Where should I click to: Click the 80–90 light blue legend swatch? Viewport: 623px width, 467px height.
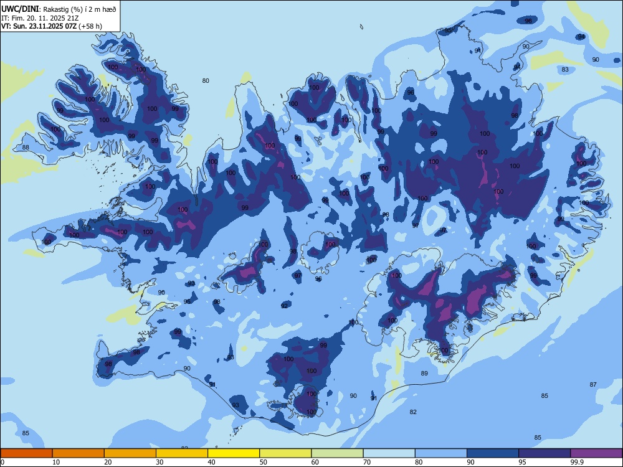pyautogui.click(x=441, y=453)
